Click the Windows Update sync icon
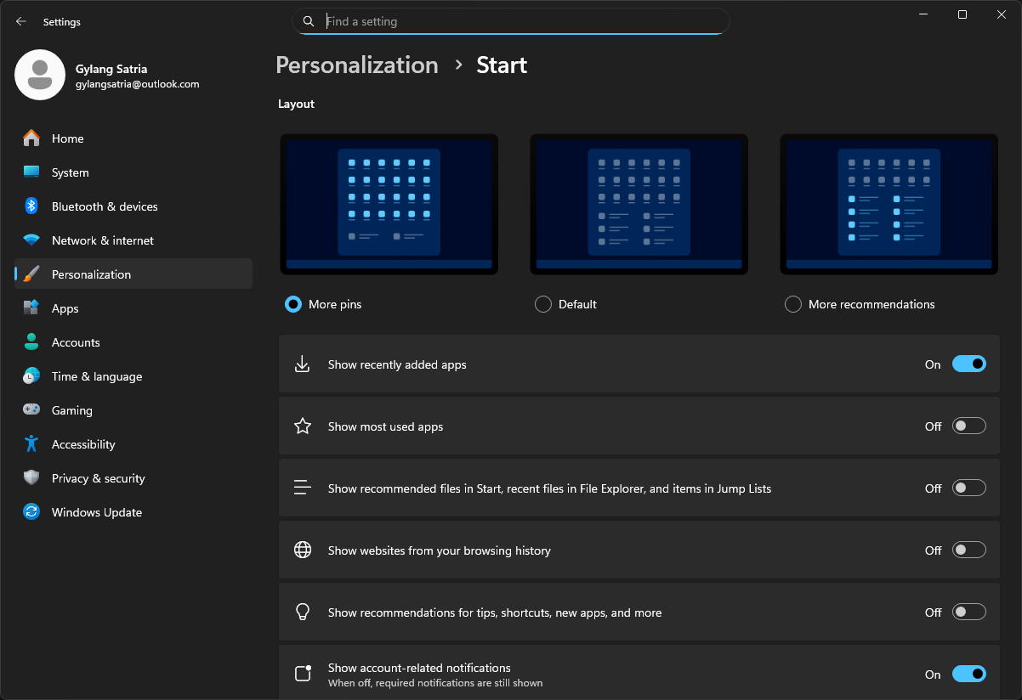 (x=31, y=512)
